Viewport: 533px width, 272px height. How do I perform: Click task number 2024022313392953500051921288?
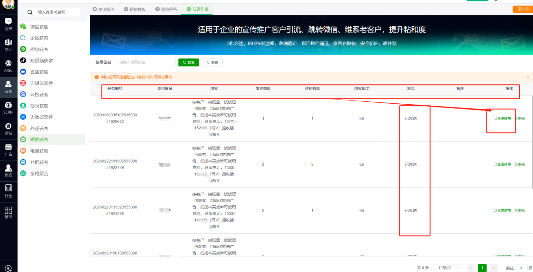coord(115,210)
